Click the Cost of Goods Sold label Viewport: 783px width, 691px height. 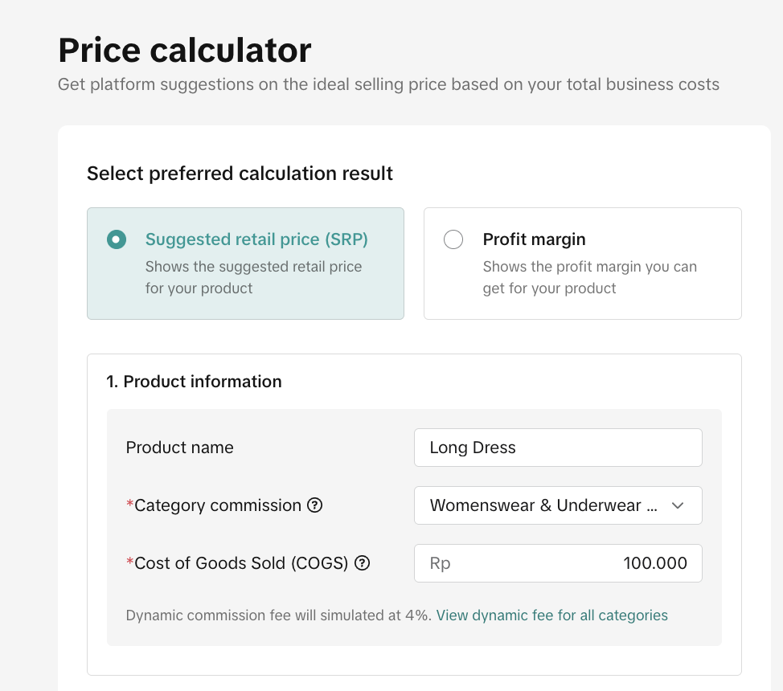[x=240, y=563]
